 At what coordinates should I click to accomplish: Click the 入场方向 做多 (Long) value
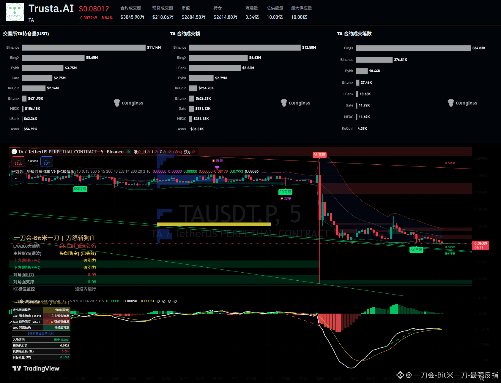pyautogui.click(x=62, y=340)
